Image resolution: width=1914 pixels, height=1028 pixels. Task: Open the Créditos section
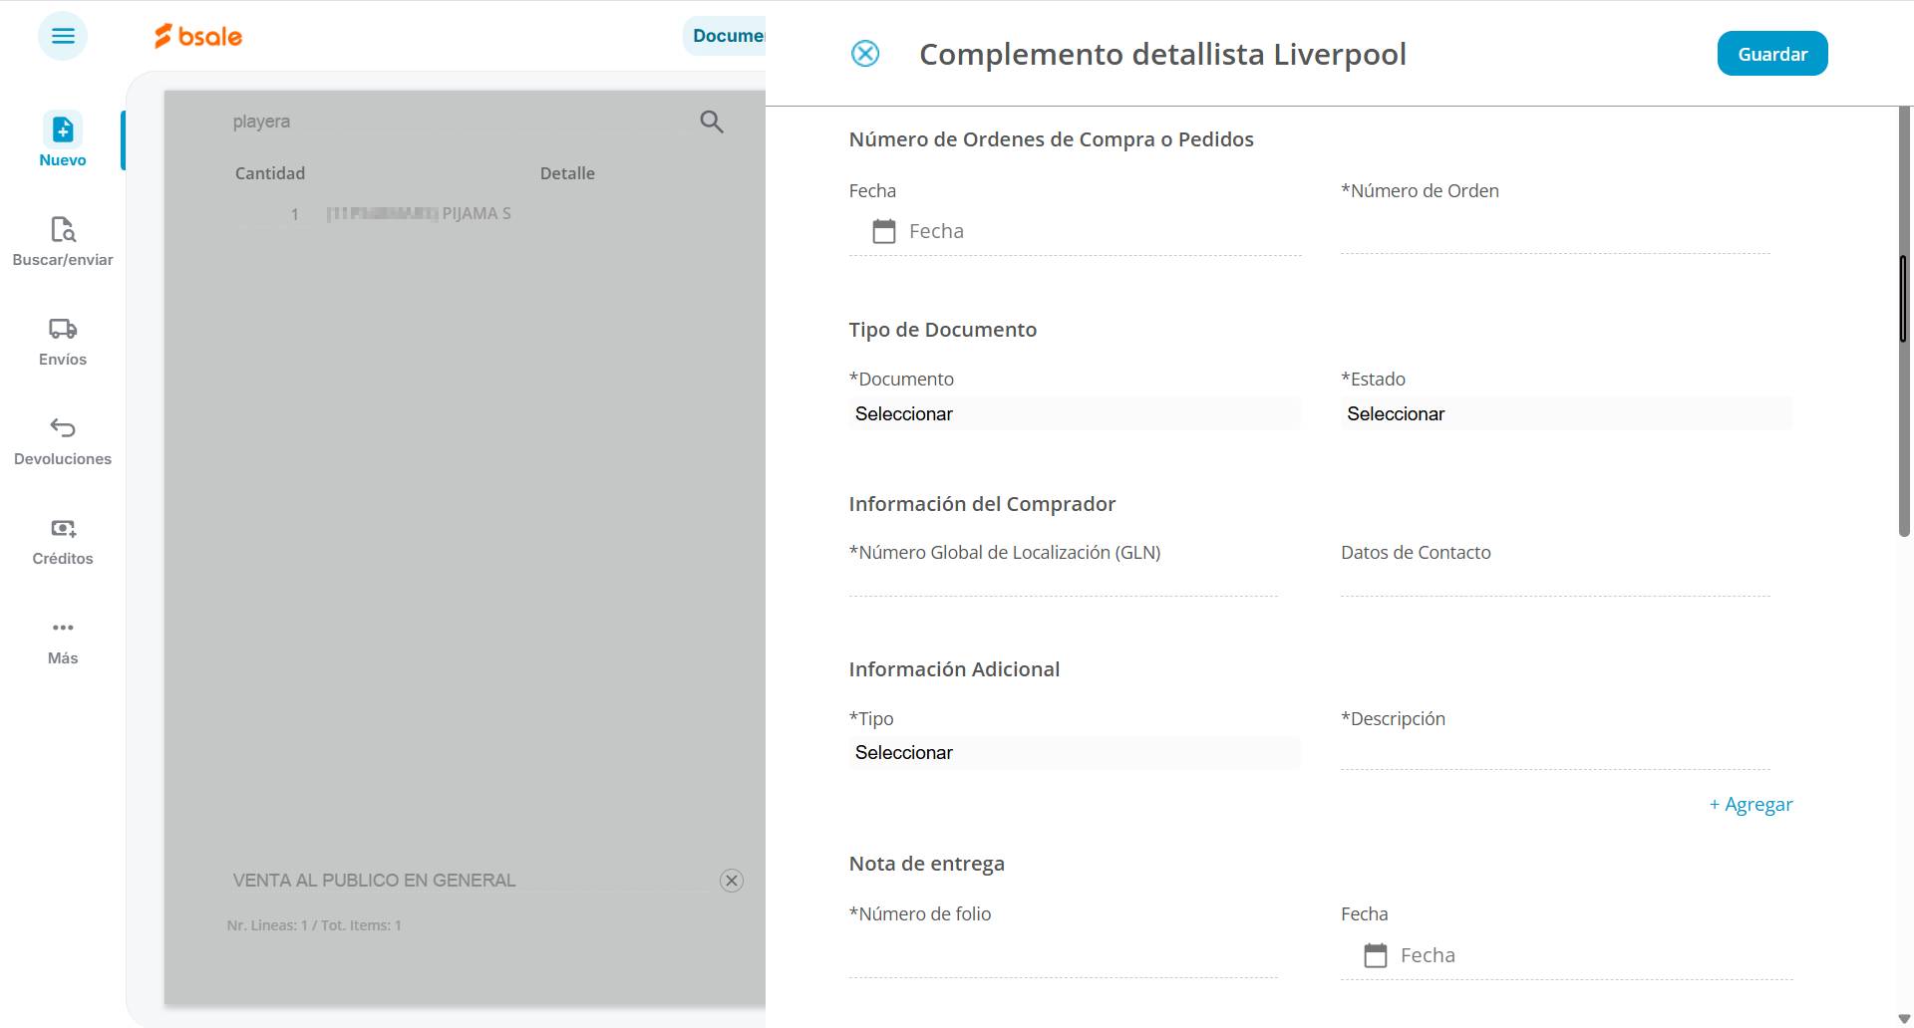(63, 540)
